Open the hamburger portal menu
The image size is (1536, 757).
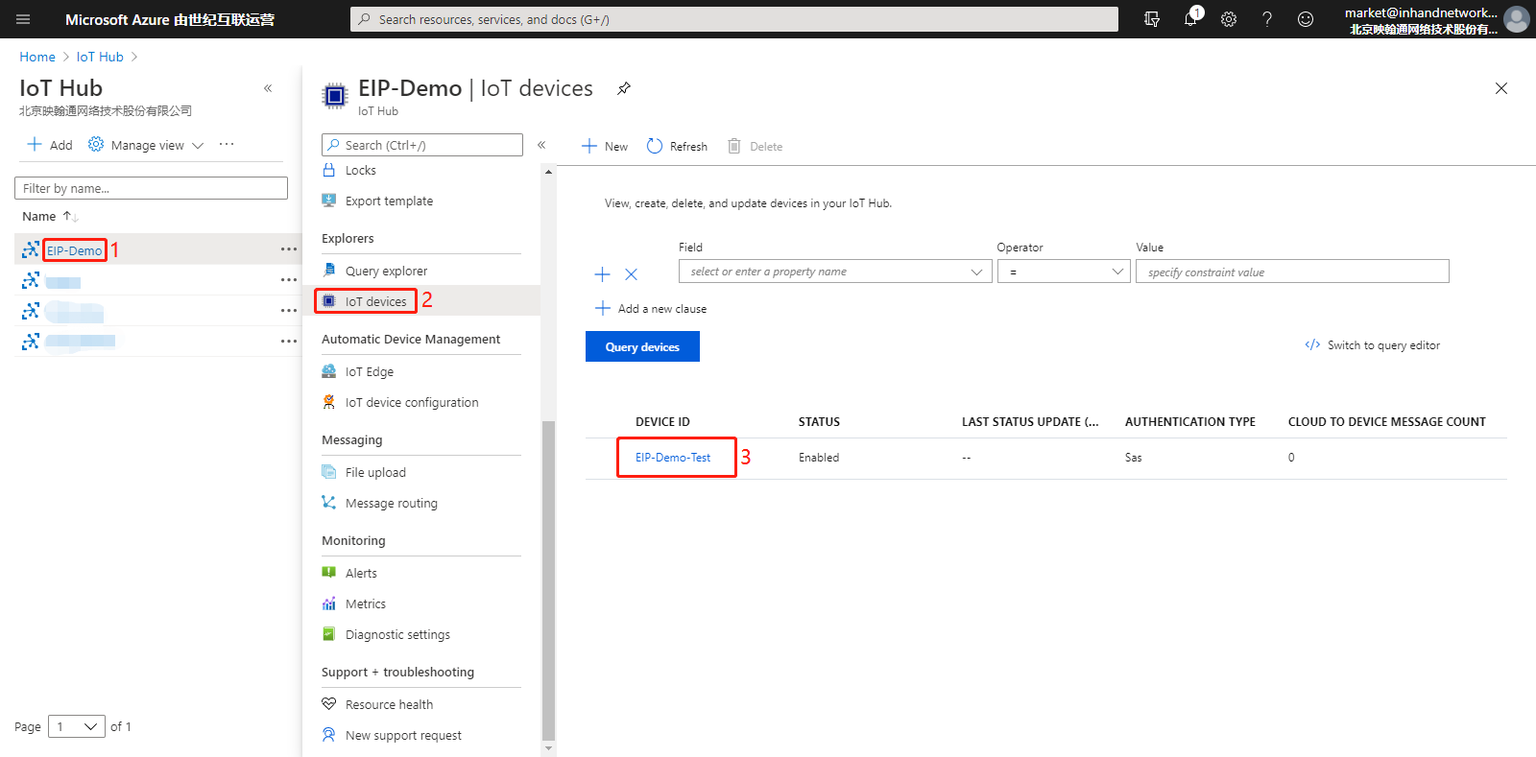pyautogui.click(x=23, y=19)
